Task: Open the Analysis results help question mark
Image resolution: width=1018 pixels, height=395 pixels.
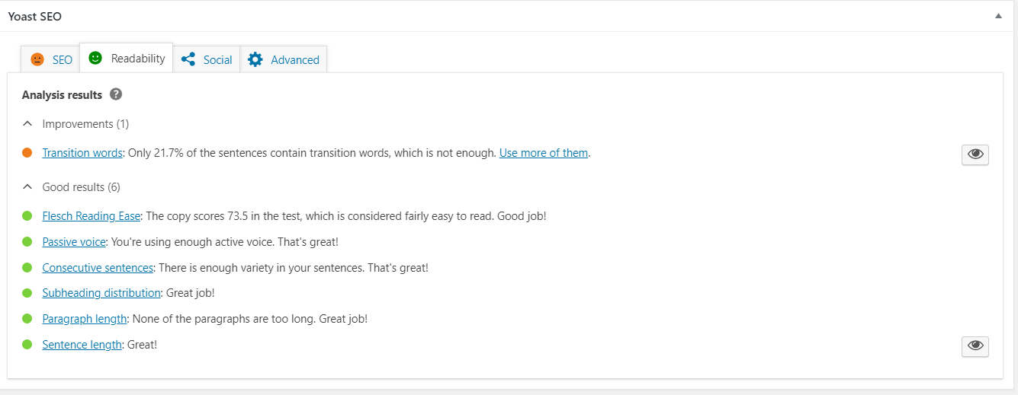Action: [116, 94]
